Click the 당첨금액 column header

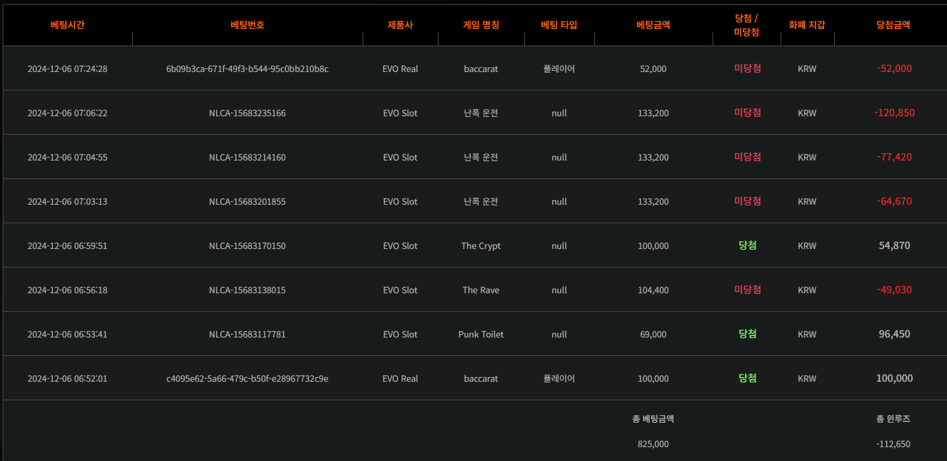[x=894, y=25]
